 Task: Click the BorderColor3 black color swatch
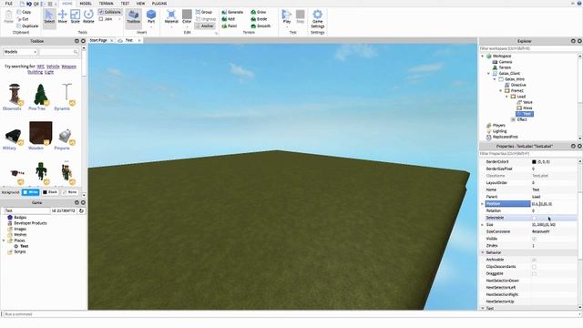[534, 162]
